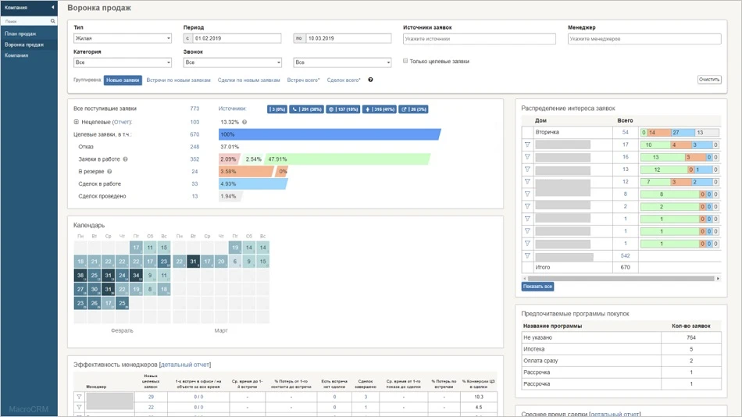Open План продаж in the sidebar
The width and height of the screenshot is (742, 417).
click(20, 34)
